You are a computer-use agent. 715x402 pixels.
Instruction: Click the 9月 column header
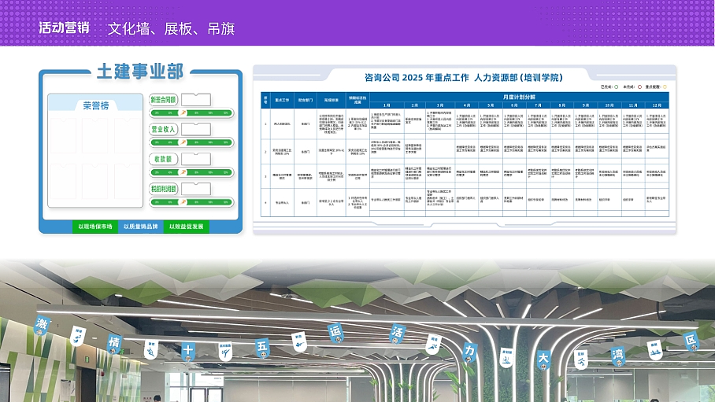(586, 105)
